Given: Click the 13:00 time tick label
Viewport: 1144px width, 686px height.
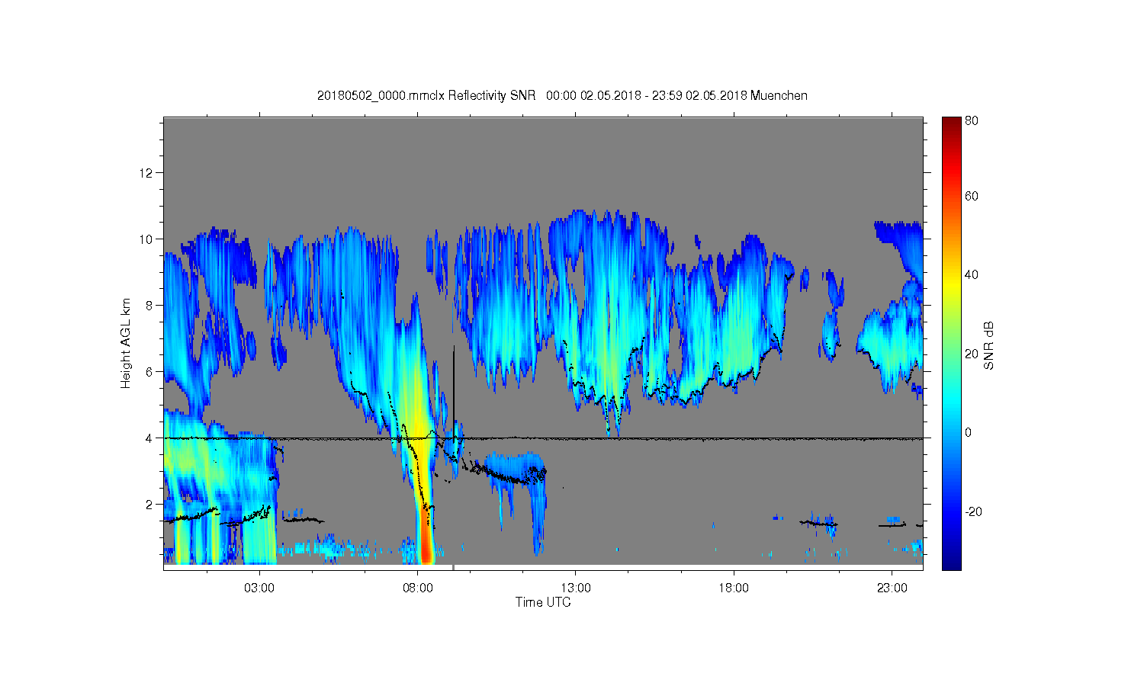Looking at the screenshot, I should (576, 588).
